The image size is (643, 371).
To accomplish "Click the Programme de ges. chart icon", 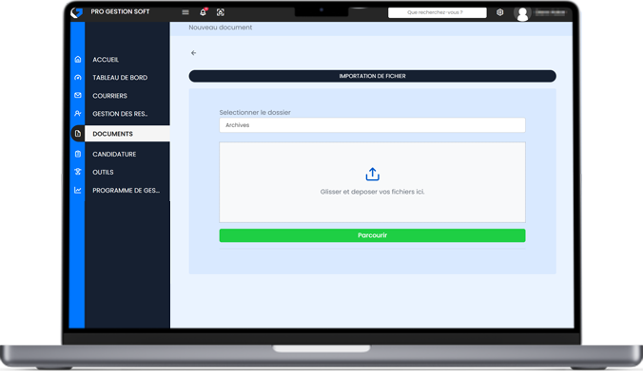I will tap(78, 190).
